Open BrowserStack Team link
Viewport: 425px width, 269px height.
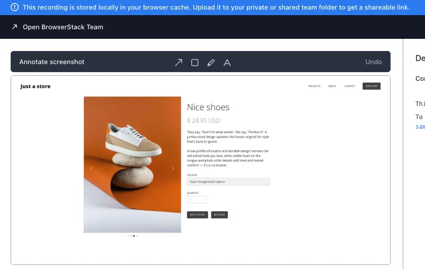pos(63,27)
